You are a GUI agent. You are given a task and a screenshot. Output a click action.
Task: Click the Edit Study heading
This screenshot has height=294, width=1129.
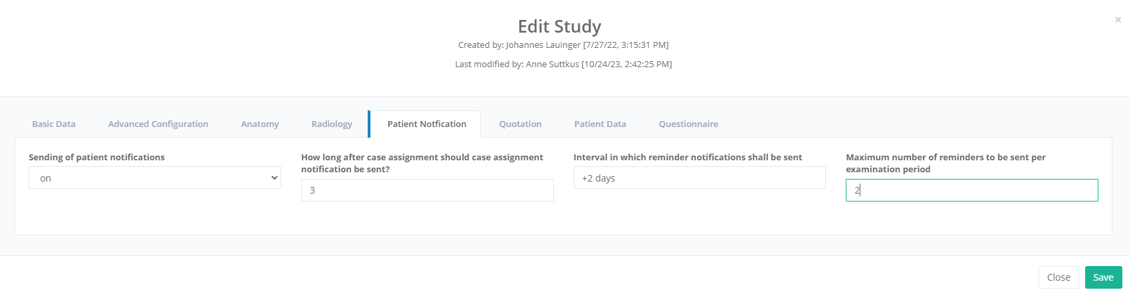coord(559,27)
